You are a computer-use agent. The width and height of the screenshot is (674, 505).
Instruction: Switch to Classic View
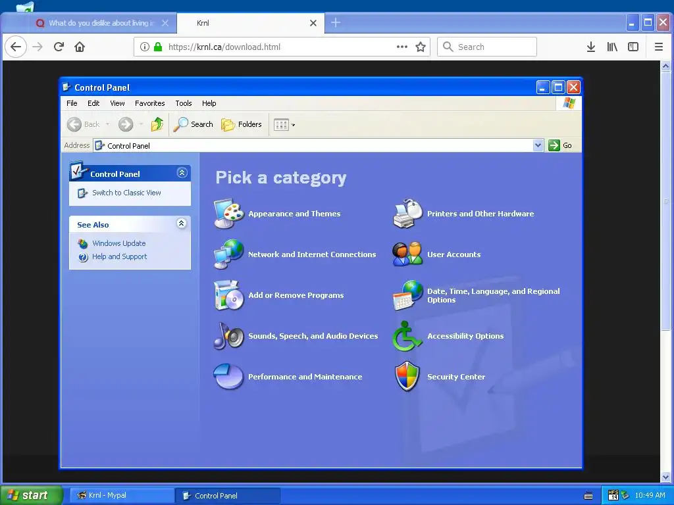tap(126, 193)
